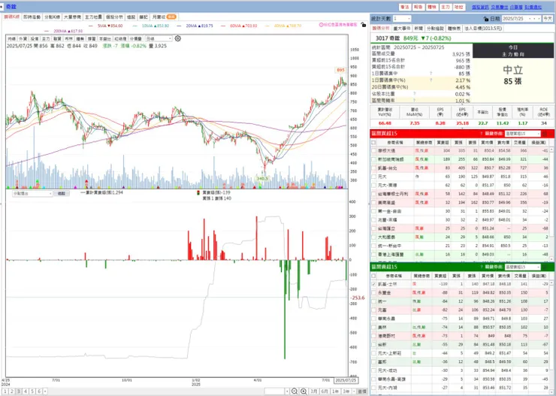Click the lock icon beside 日期
The height and width of the screenshot is (396, 556).
(486, 19)
